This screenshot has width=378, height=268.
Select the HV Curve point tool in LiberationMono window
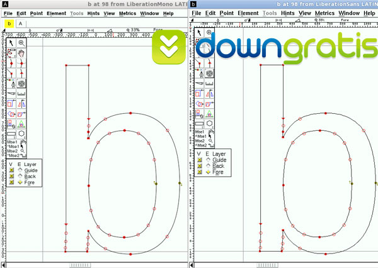(x=21, y=64)
